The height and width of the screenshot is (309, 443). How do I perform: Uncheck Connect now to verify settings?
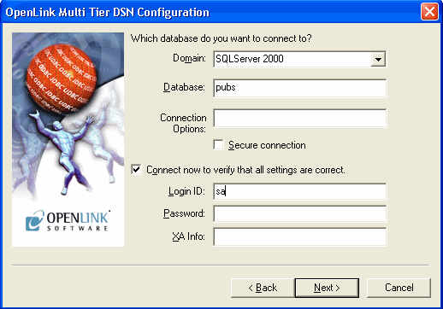point(136,170)
